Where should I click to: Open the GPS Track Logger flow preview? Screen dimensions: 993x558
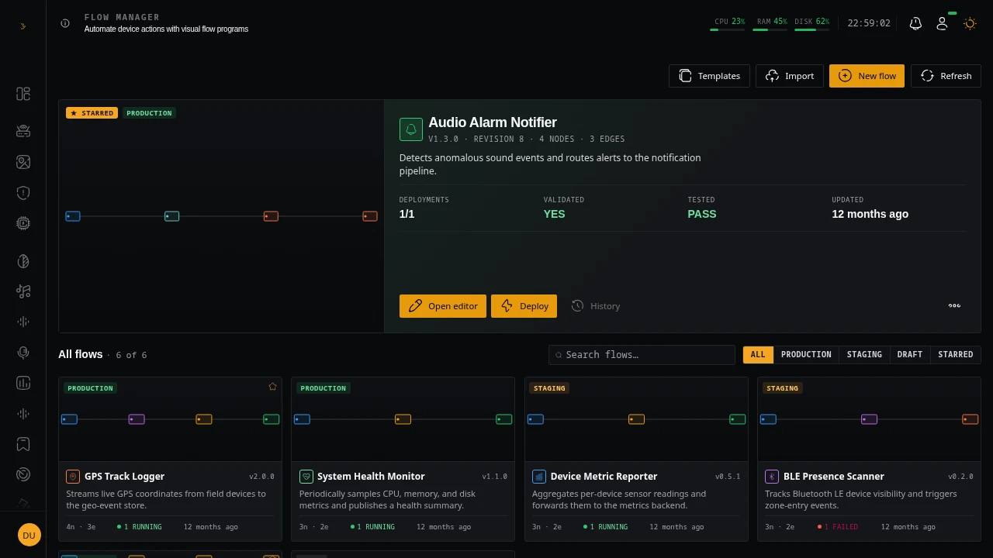coord(170,419)
